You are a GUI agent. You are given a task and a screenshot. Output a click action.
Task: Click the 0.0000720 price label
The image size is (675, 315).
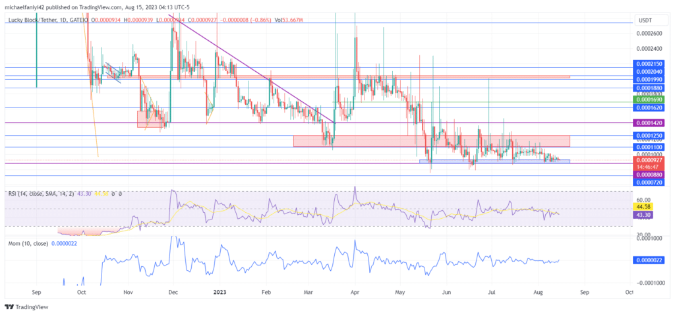[649, 183]
